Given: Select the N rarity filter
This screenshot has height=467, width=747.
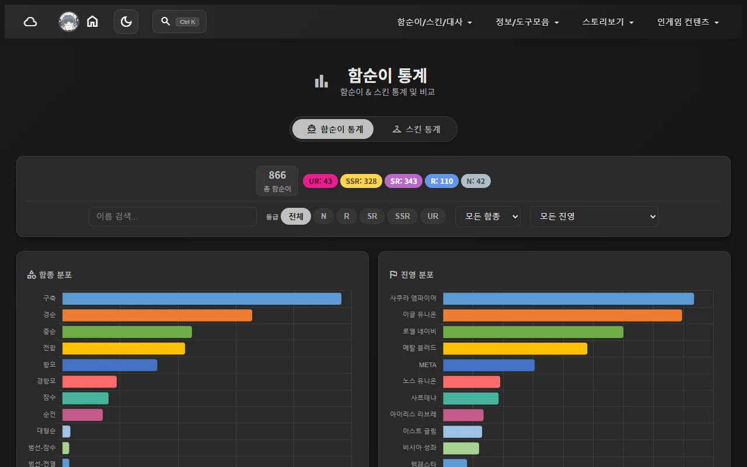Looking at the screenshot, I should coord(323,217).
